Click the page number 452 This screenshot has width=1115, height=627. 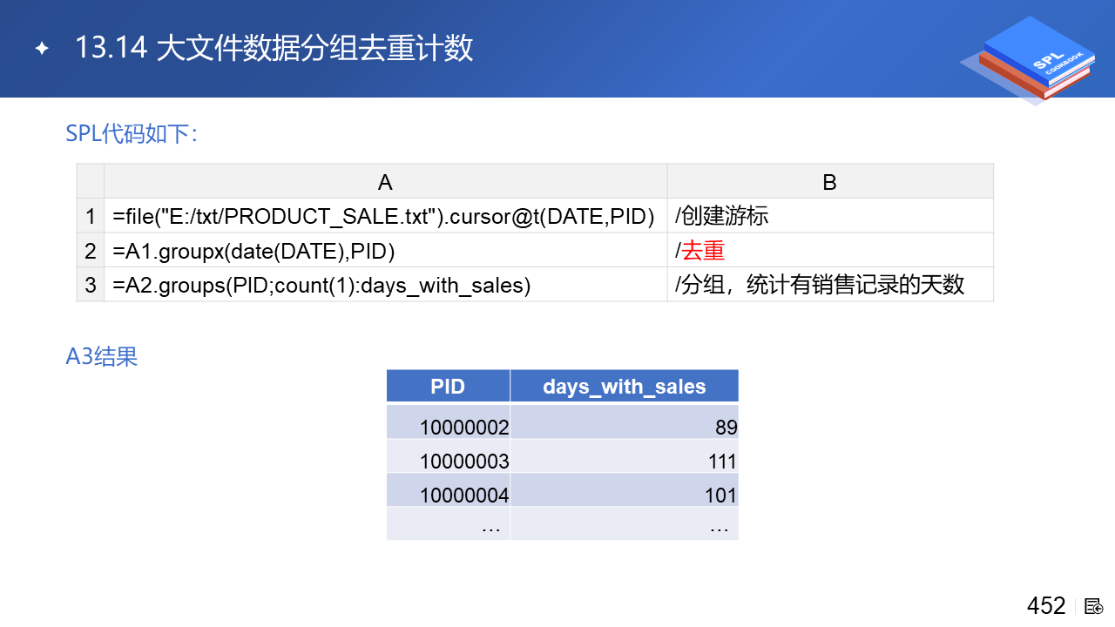click(x=1046, y=606)
